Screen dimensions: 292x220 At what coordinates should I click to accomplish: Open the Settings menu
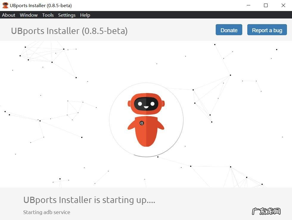click(x=67, y=15)
